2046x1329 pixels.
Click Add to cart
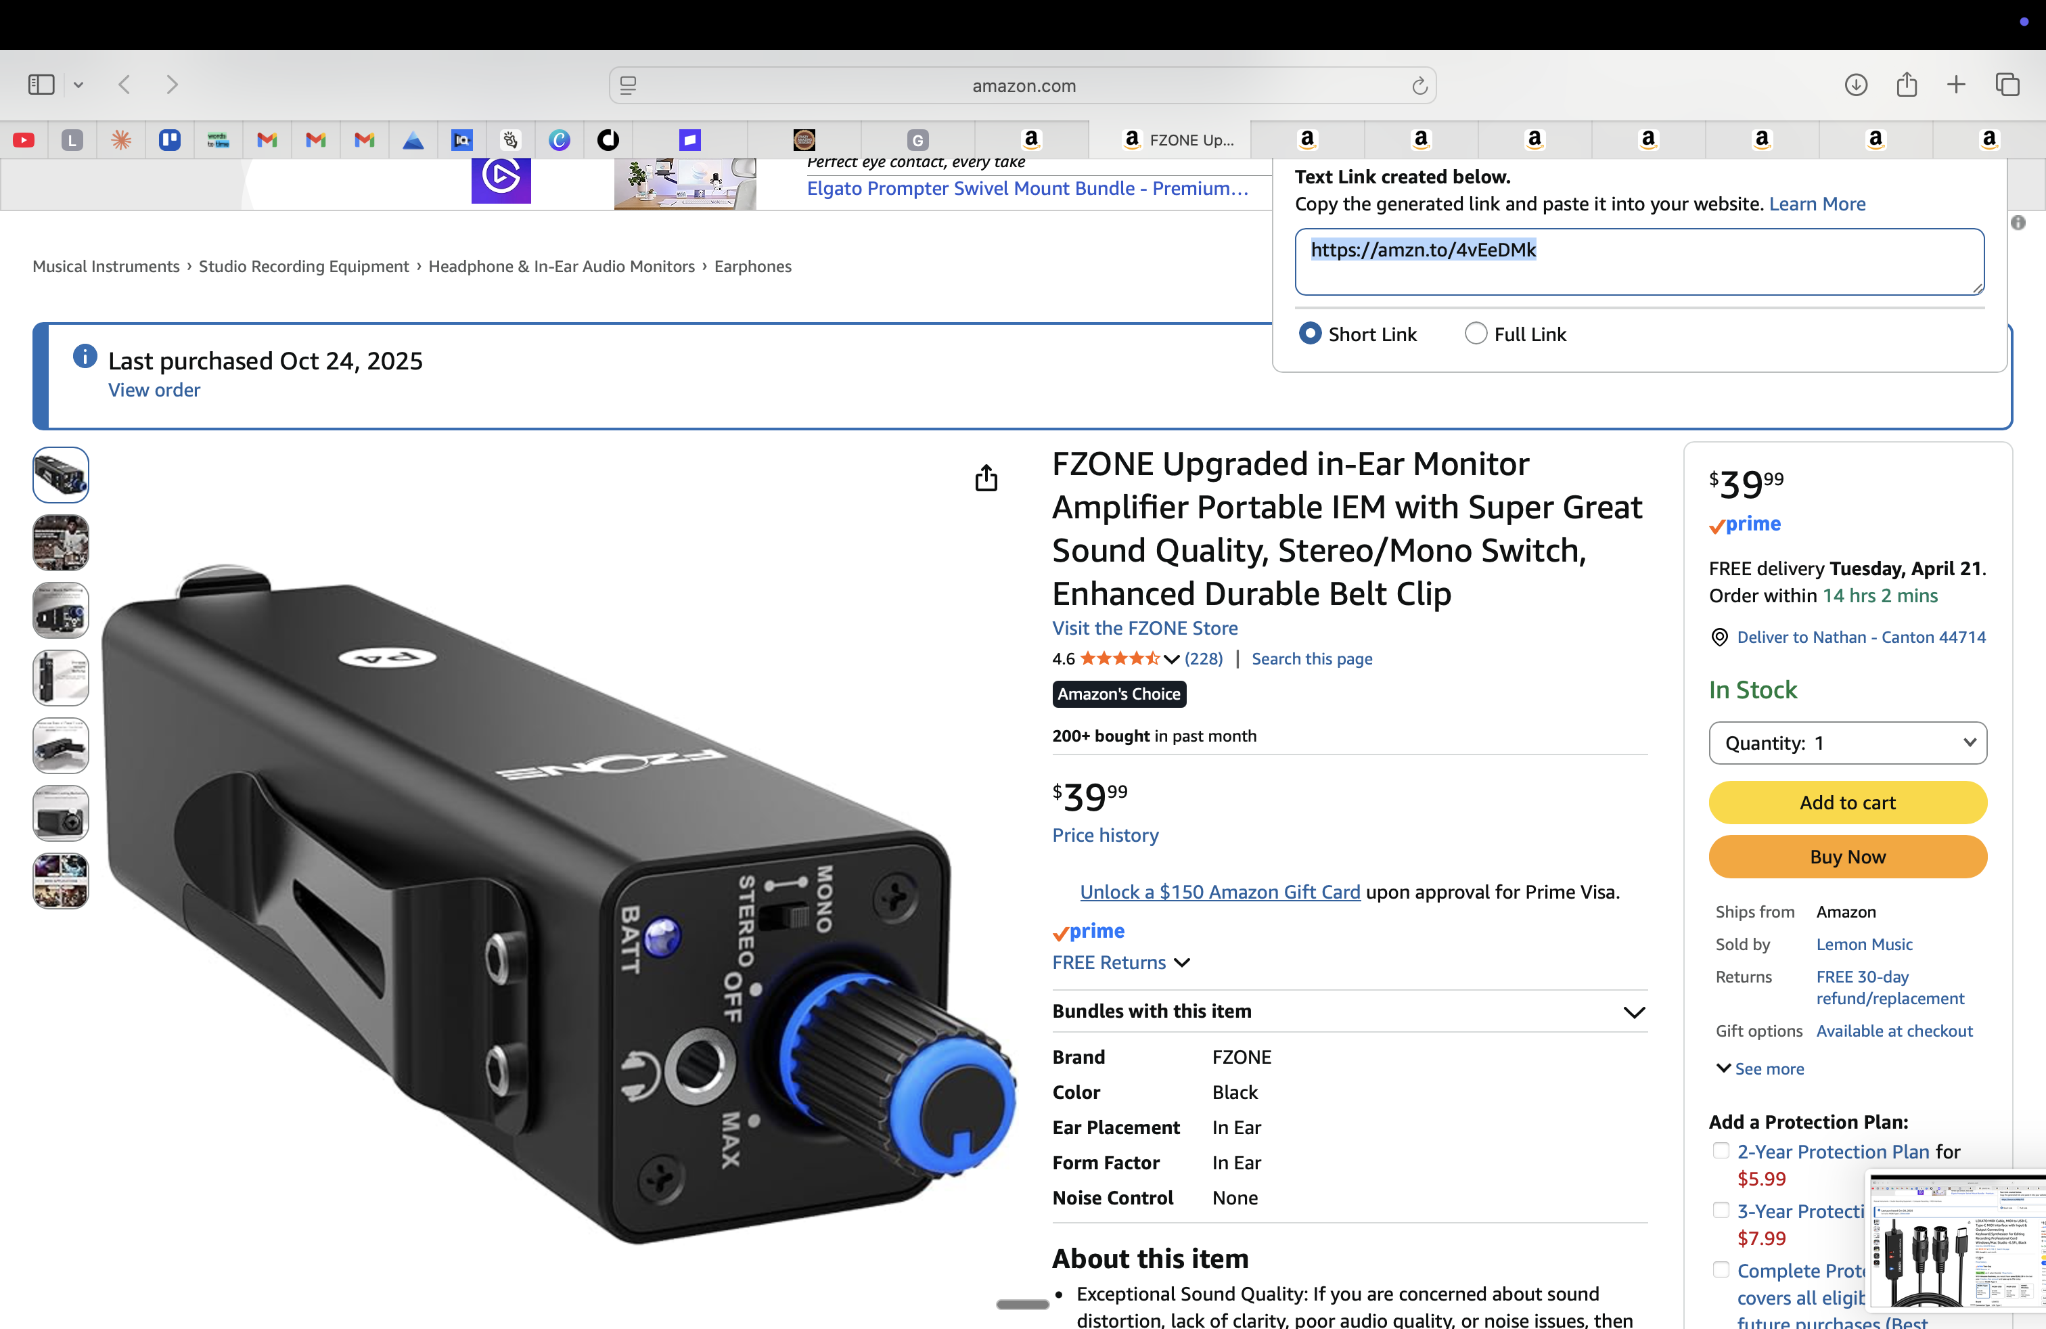[x=1847, y=802]
